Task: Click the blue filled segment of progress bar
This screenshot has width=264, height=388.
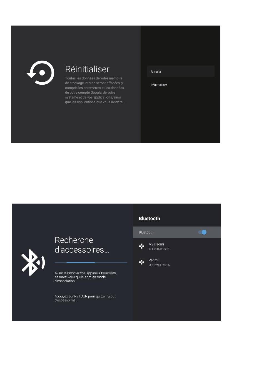Action: point(81,262)
